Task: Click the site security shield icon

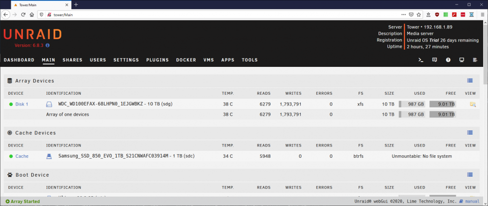Action: [x=41, y=14]
